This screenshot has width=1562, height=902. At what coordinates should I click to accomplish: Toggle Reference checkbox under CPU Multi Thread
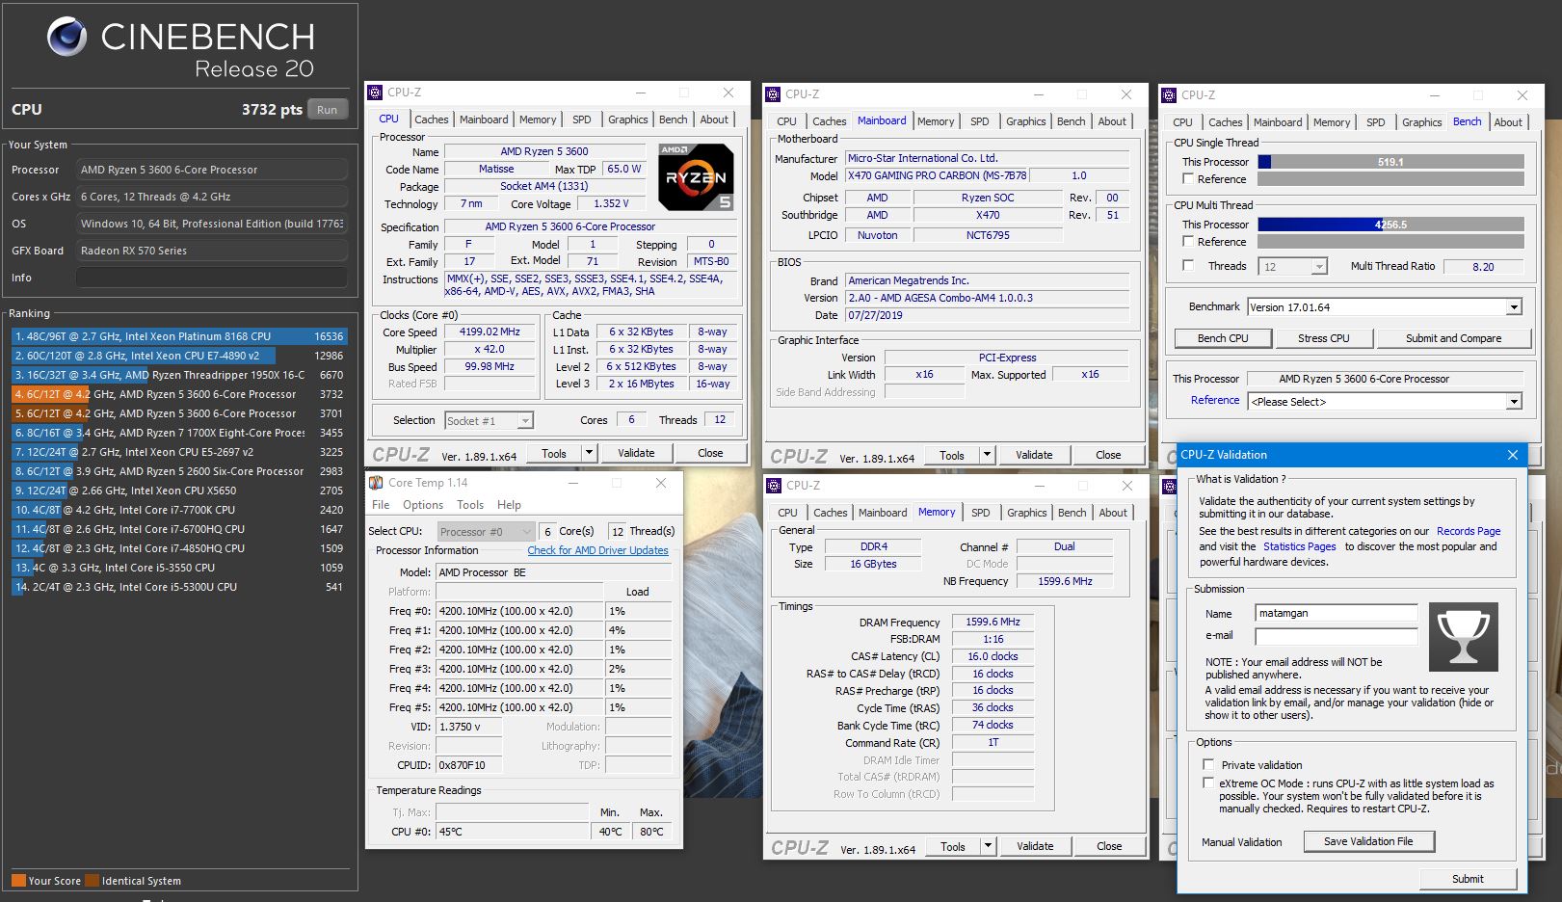pyautogui.click(x=1188, y=242)
